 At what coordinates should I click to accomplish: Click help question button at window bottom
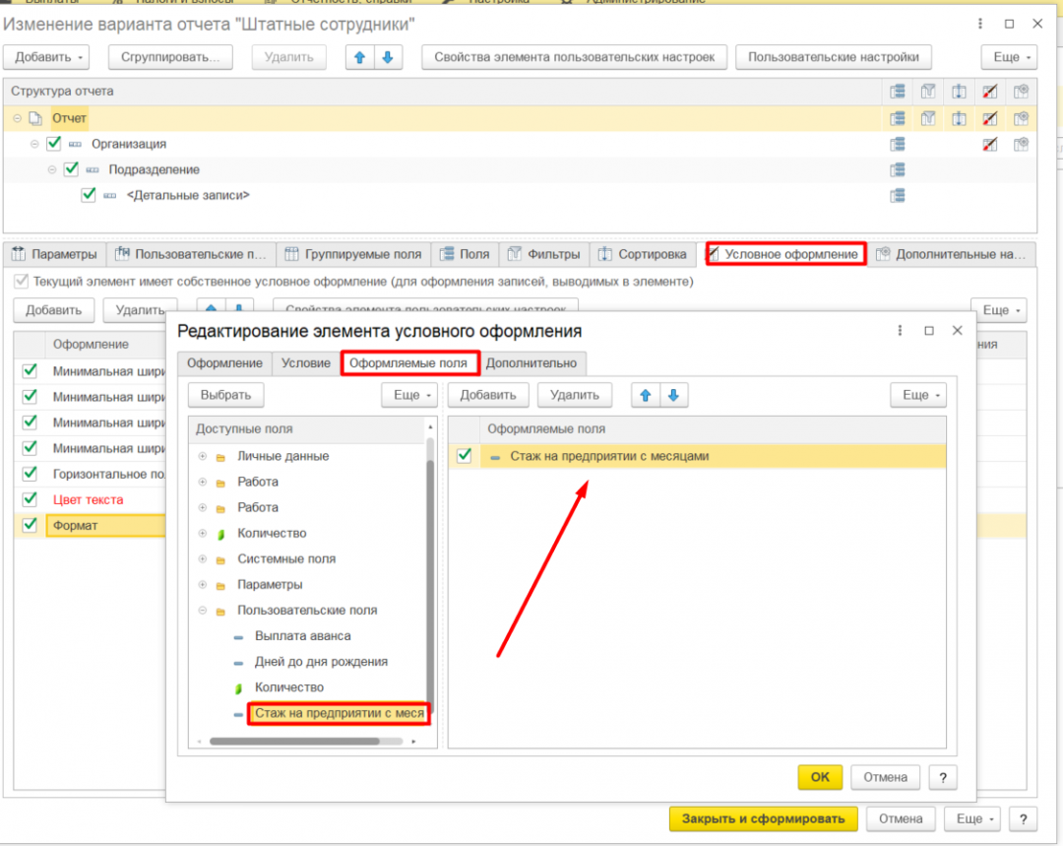tap(1023, 818)
